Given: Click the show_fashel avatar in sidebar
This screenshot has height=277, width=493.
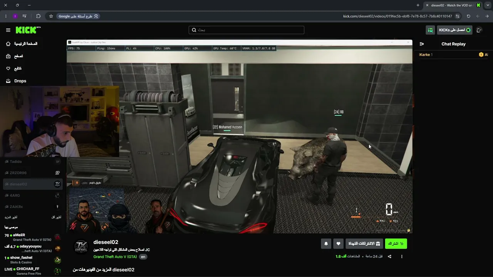Looking at the screenshot, I should [57, 260].
